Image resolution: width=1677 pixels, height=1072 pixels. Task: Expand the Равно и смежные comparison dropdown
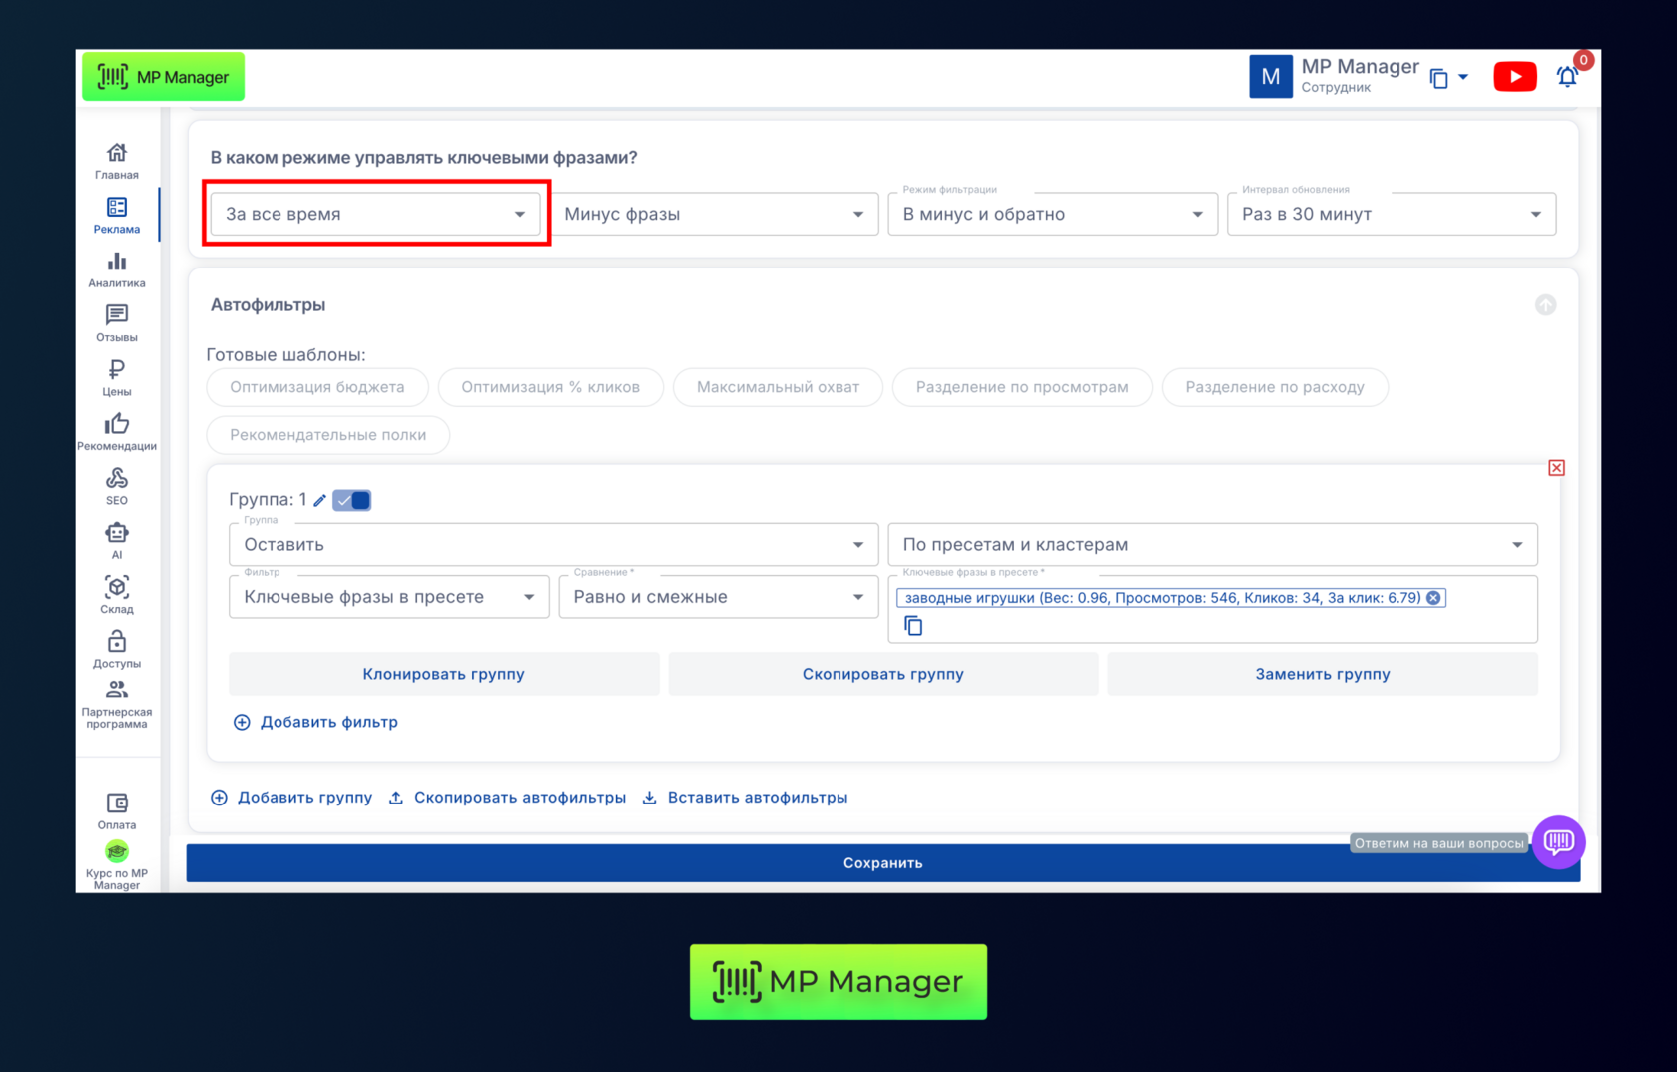718,597
